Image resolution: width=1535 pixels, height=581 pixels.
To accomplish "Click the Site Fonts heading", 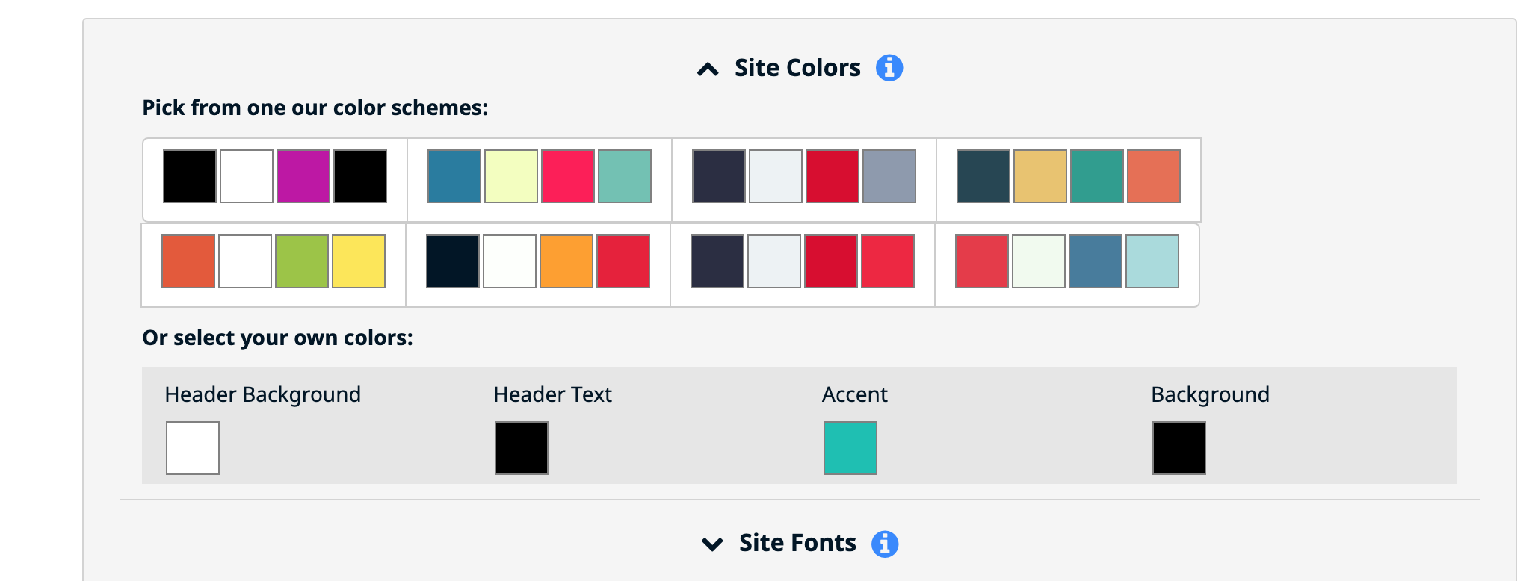I will click(x=797, y=543).
